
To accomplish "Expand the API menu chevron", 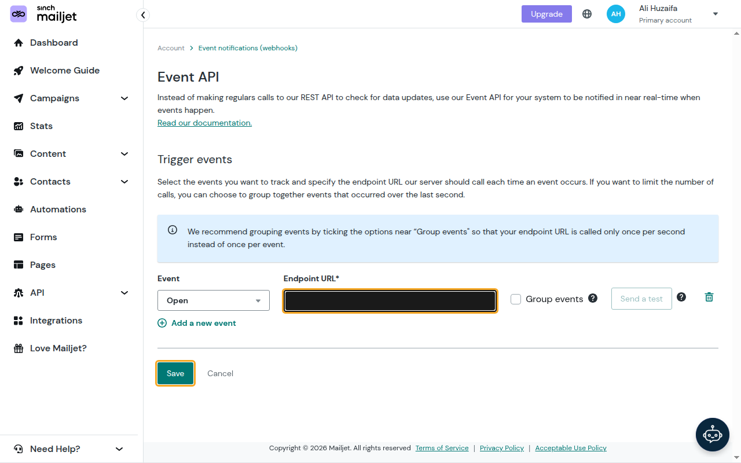I will click(124, 293).
